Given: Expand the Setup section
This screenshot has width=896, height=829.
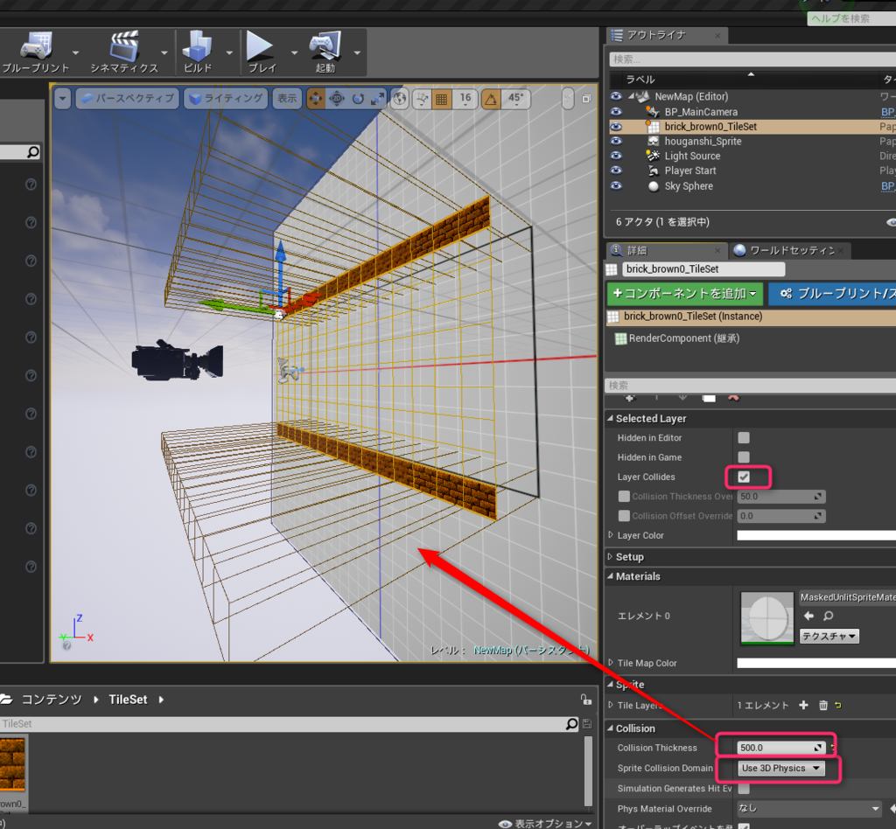Looking at the screenshot, I should pyautogui.click(x=610, y=557).
